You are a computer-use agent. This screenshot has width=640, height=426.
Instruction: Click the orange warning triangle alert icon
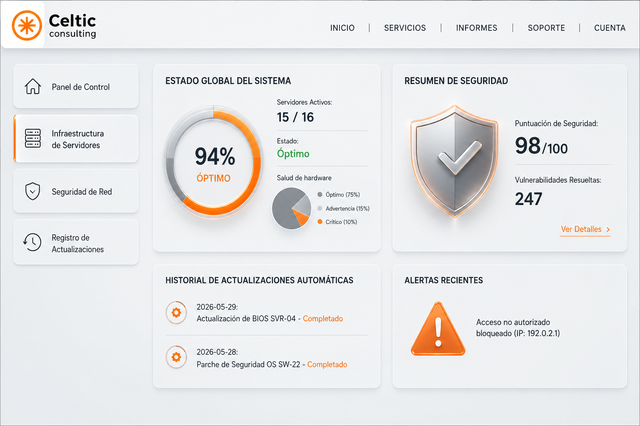(438, 329)
